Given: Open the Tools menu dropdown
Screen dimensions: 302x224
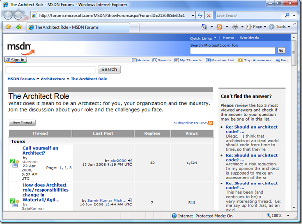Looking at the screenshot, I should (280, 27).
